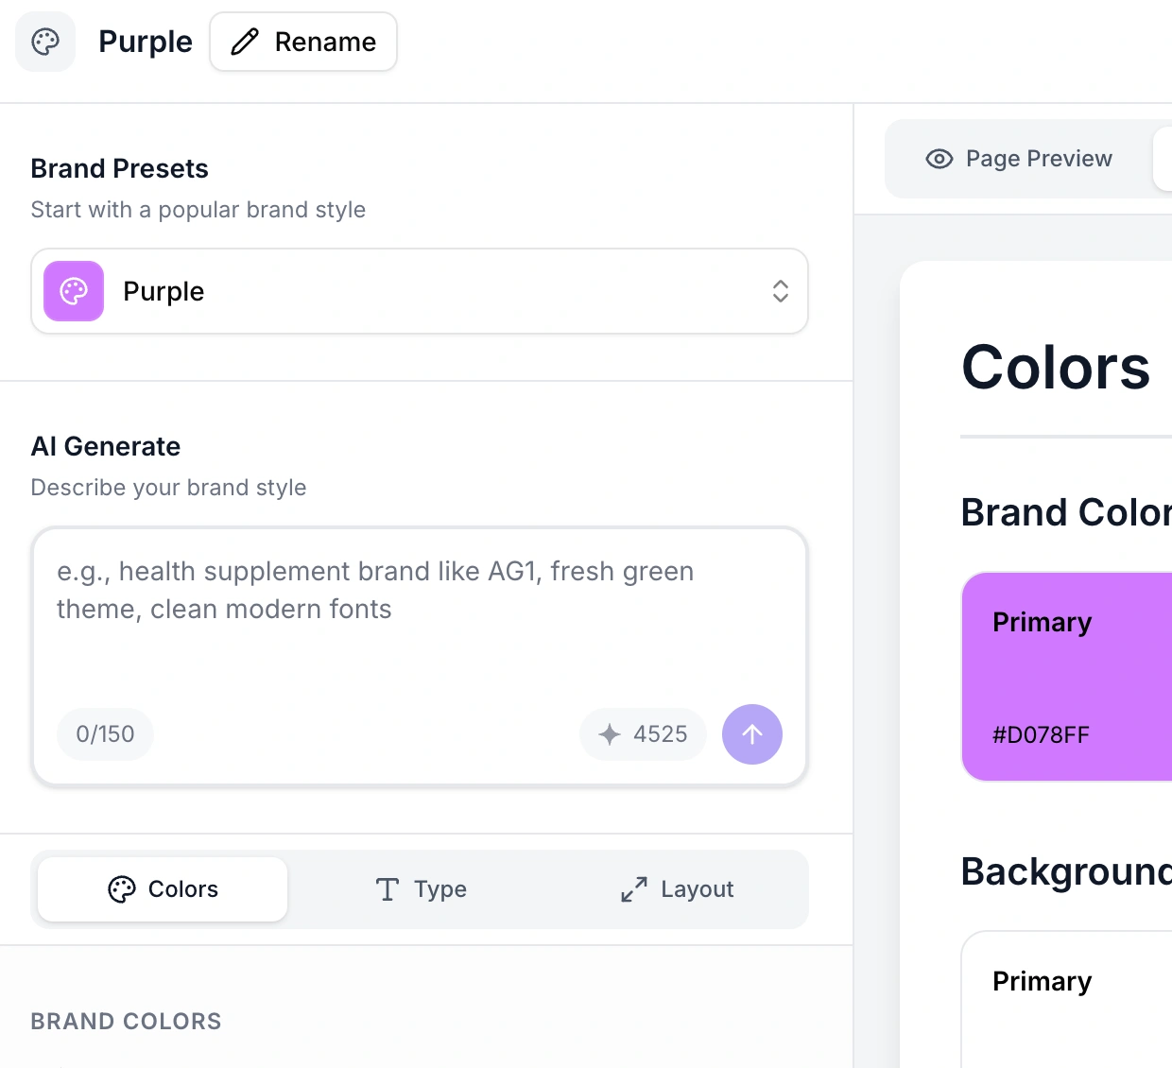1172x1068 pixels.
Task: Select the white Background Primary swatch
Action: pyautogui.click(x=1066, y=1000)
